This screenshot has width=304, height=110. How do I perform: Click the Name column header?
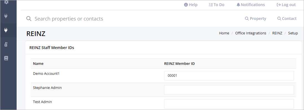(x=38, y=64)
